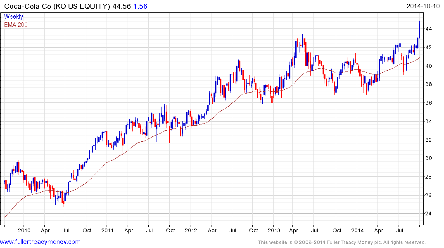Viewport: 444px width, 248px height.
Task: Click the www.fullertreacymoney.com link
Action: pos(40,241)
